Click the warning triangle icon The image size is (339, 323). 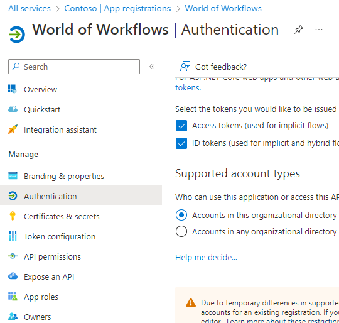191,303
